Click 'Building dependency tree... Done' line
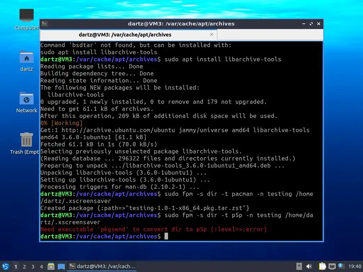The image size is (363, 272). [x=97, y=73]
